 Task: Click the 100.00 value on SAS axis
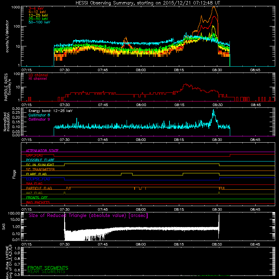coord(14,213)
